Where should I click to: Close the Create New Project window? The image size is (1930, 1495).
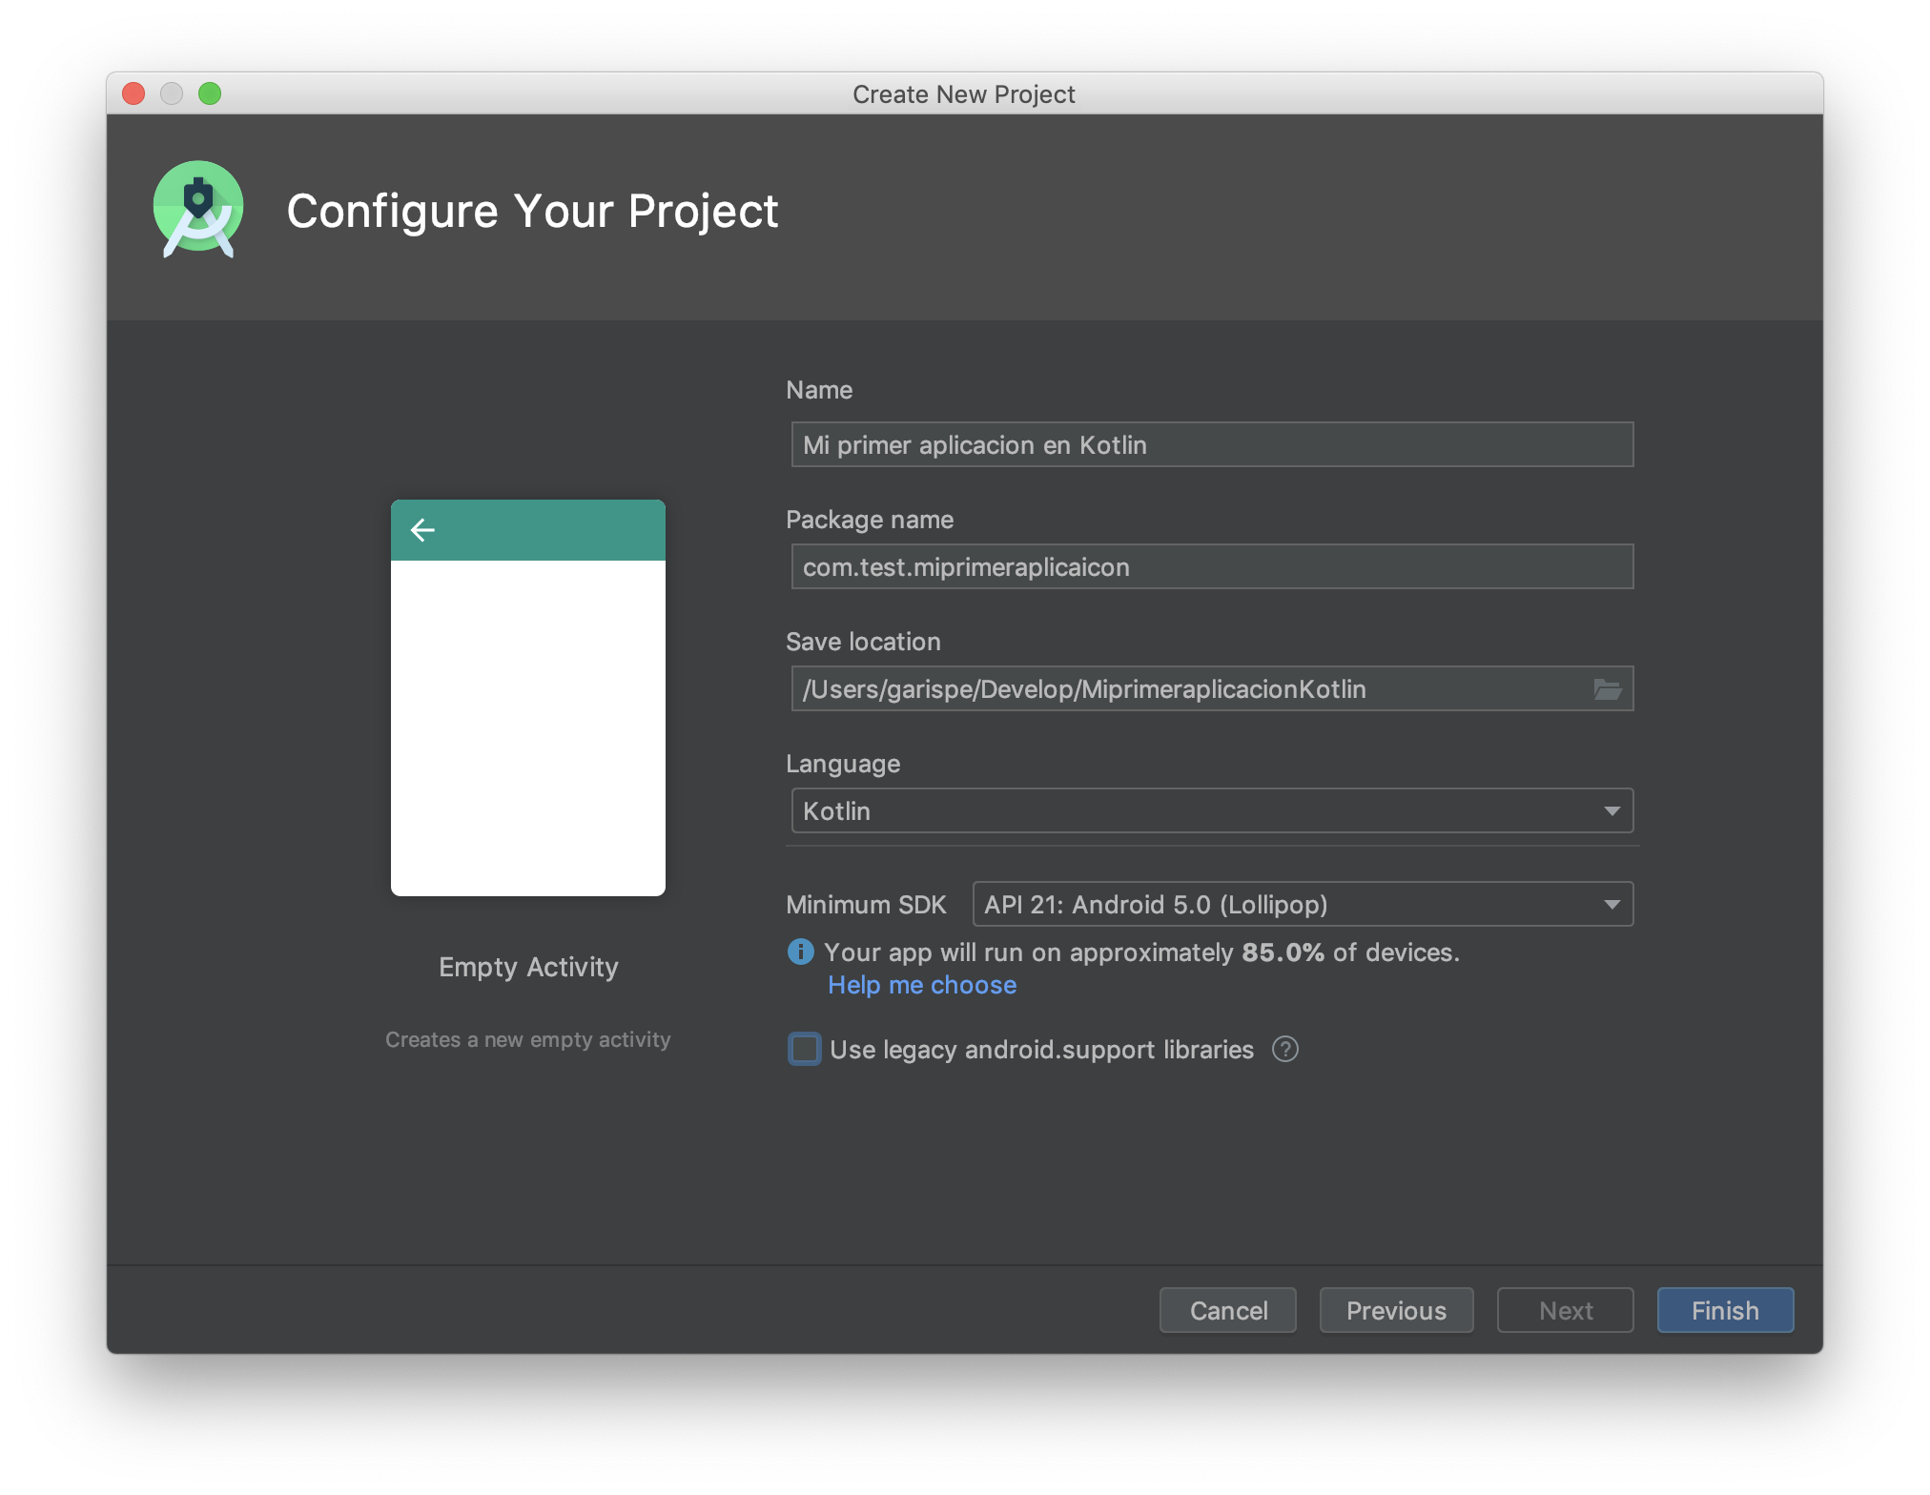[133, 93]
